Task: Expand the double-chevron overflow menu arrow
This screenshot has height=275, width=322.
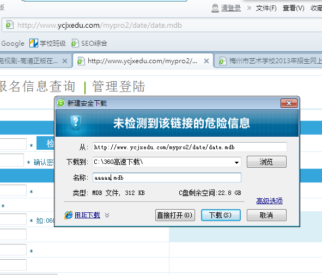Action: pyautogui.click(x=249, y=8)
